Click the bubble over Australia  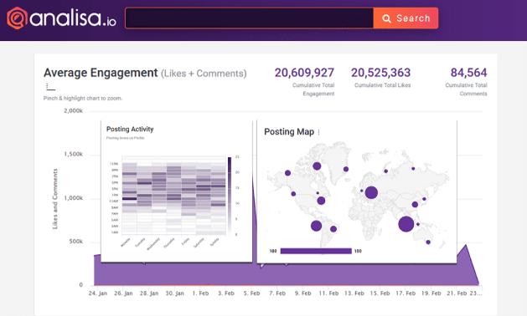pyautogui.click(x=428, y=242)
